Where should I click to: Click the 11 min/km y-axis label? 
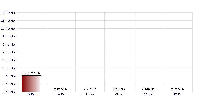(8, 21)
